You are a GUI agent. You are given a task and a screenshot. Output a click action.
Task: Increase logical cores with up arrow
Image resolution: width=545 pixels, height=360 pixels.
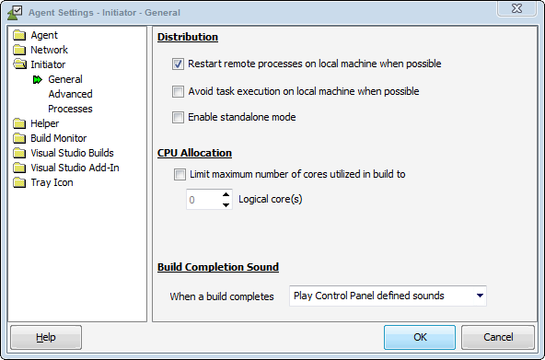pyautogui.click(x=226, y=194)
